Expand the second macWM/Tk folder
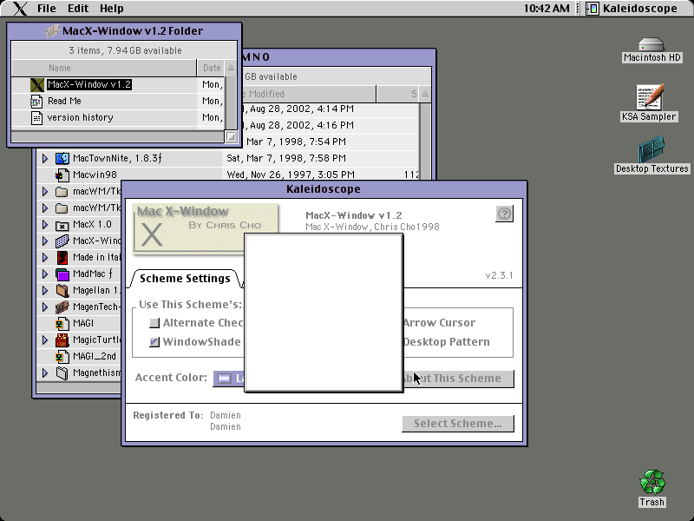Image resolution: width=694 pixels, height=521 pixels. tap(45, 208)
